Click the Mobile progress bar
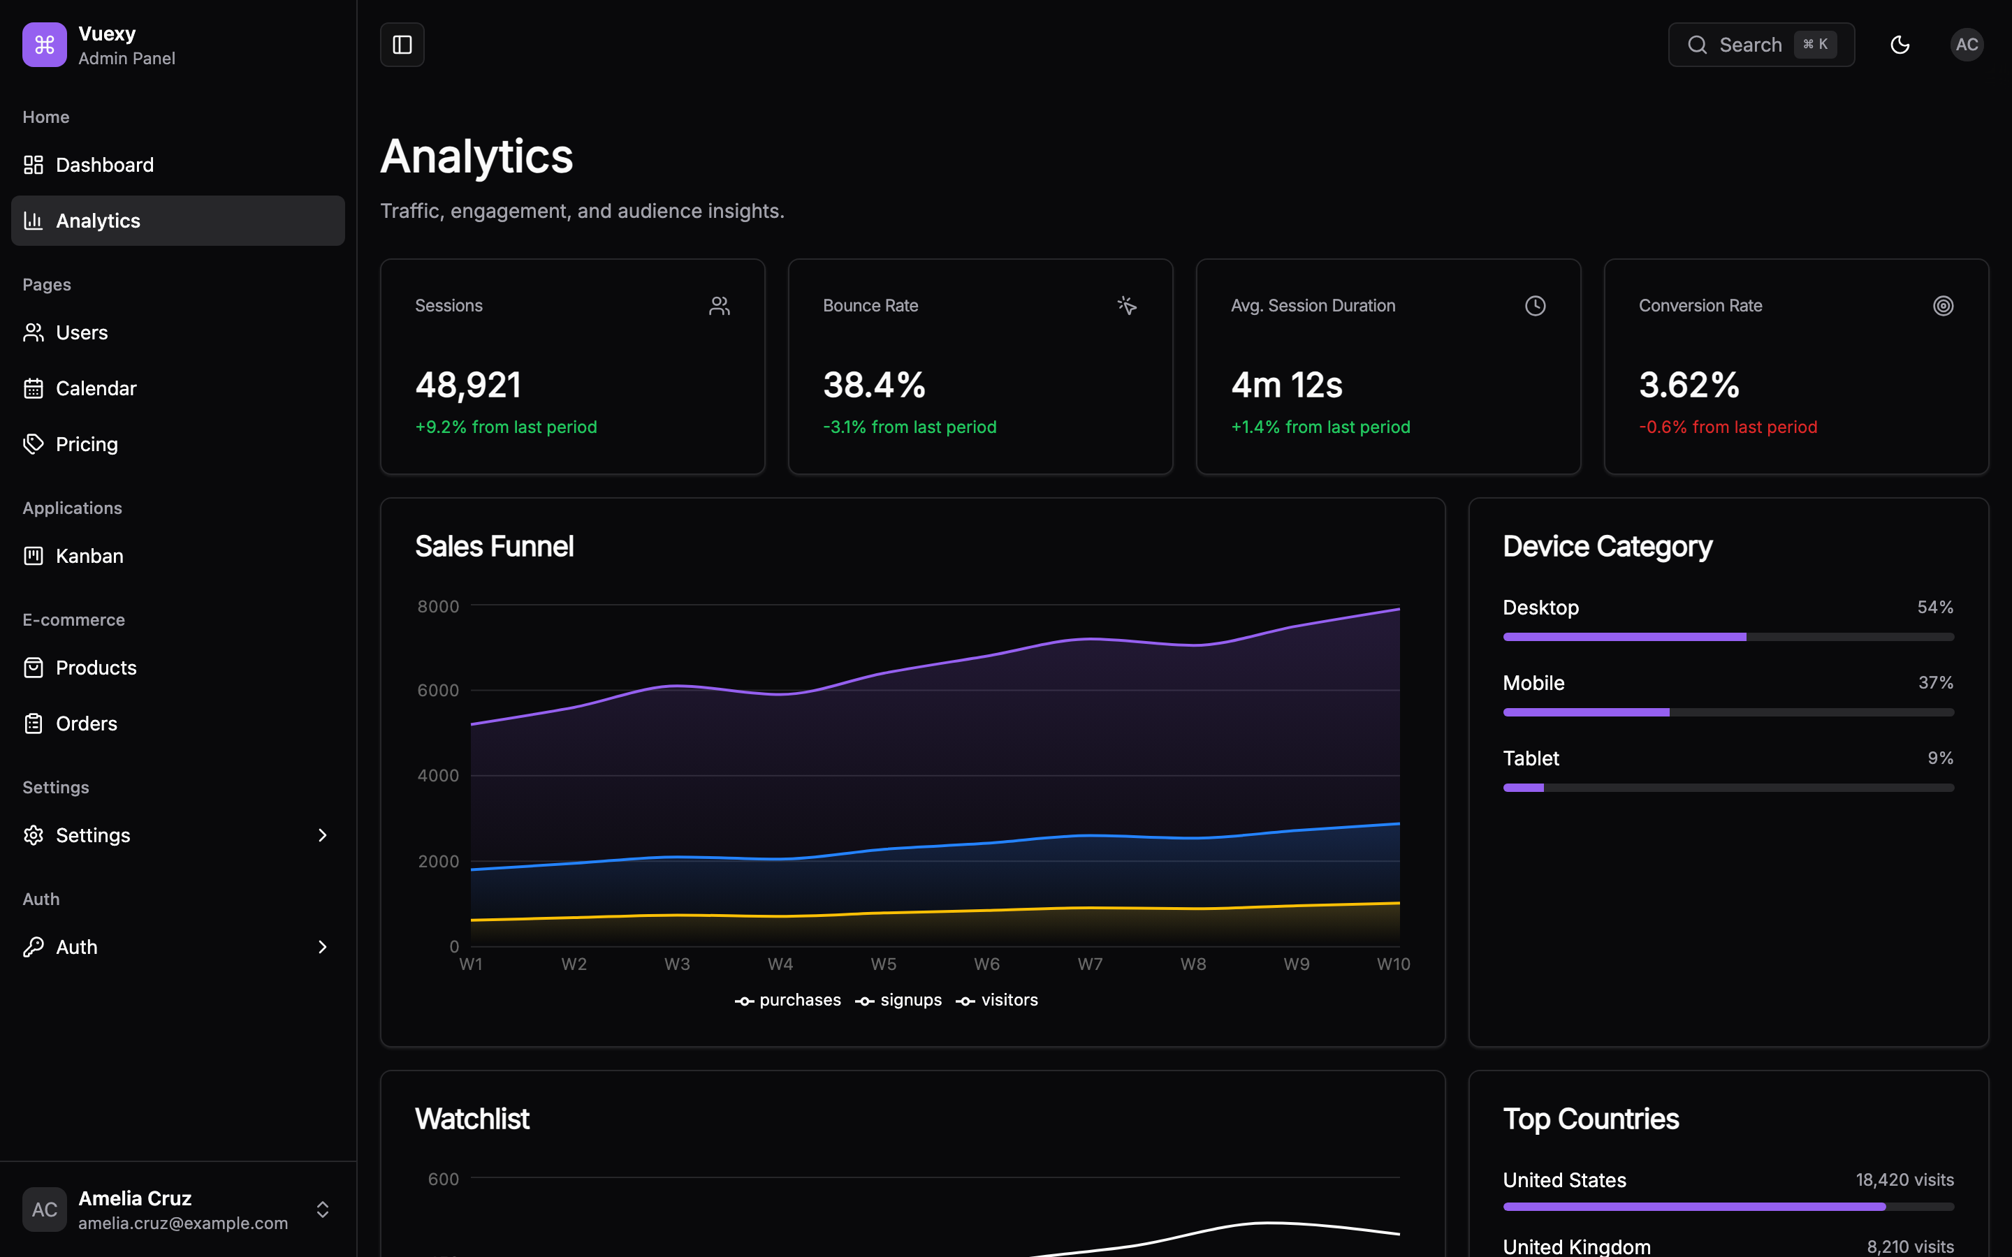2012x1257 pixels. [x=1728, y=712]
